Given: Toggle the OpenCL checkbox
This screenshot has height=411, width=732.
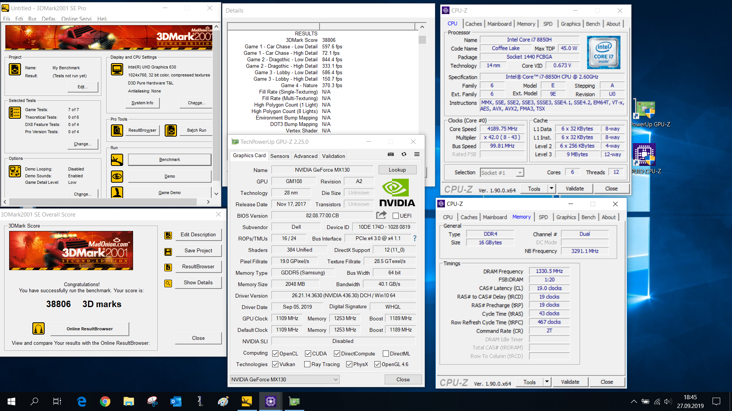Looking at the screenshot, I should [x=275, y=354].
